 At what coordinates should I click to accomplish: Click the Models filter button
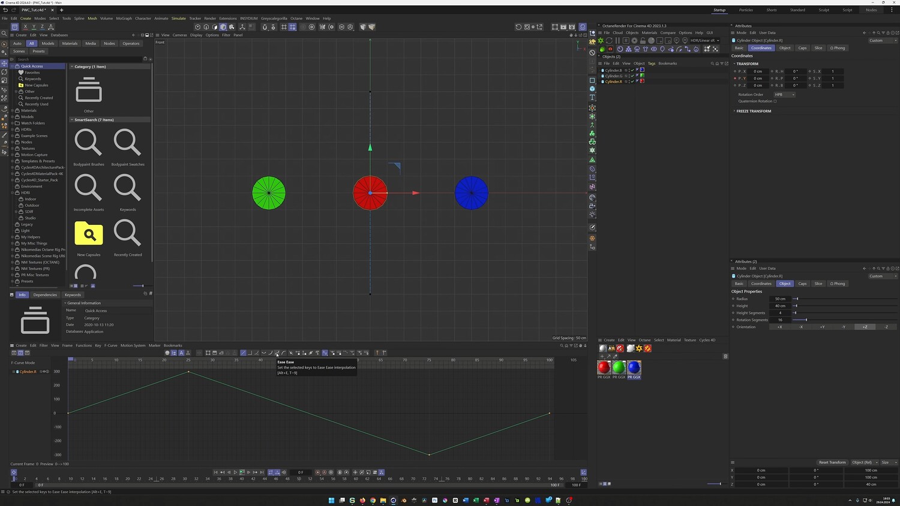coord(48,43)
